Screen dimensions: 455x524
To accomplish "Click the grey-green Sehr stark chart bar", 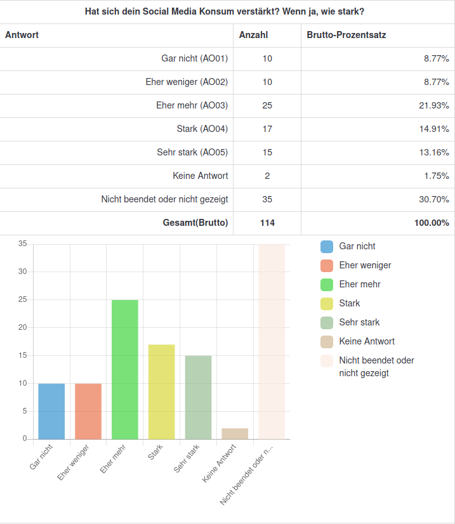I will pyautogui.click(x=198, y=397).
